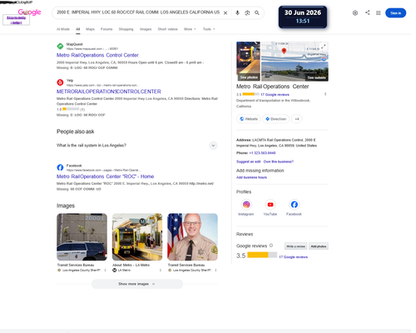Open Google Lens image search icon
The height and width of the screenshot is (333, 416).
point(247,12)
